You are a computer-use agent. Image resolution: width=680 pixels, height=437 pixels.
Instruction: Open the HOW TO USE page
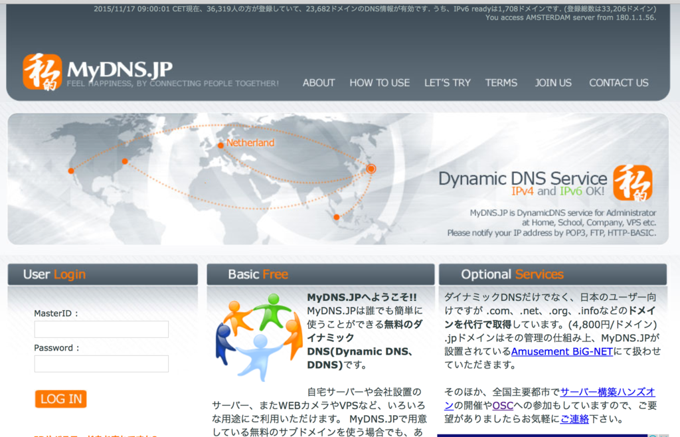click(x=379, y=83)
